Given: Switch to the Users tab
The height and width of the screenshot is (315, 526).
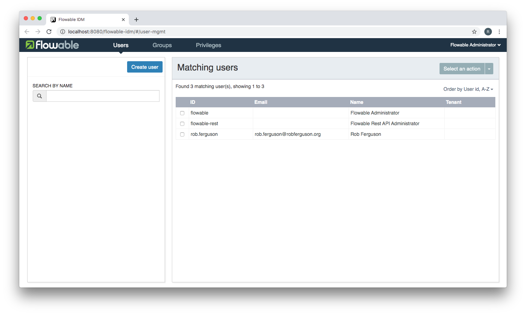Looking at the screenshot, I should [x=121, y=45].
